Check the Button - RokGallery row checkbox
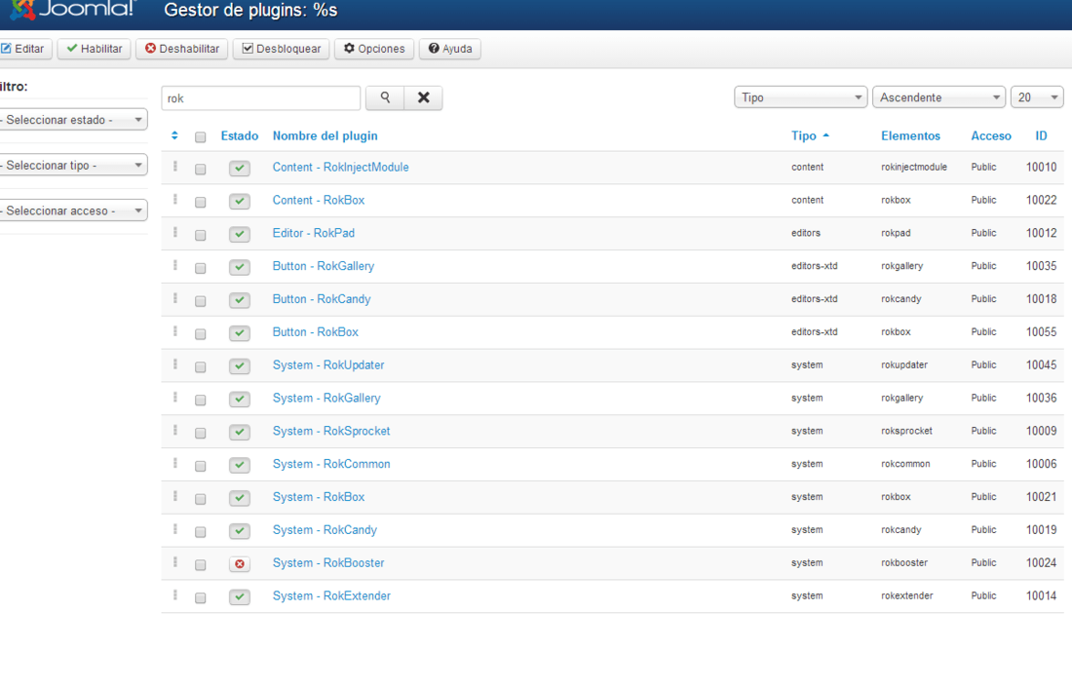The height and width of the screenshot is (689, 1072). tap(201, 268)
